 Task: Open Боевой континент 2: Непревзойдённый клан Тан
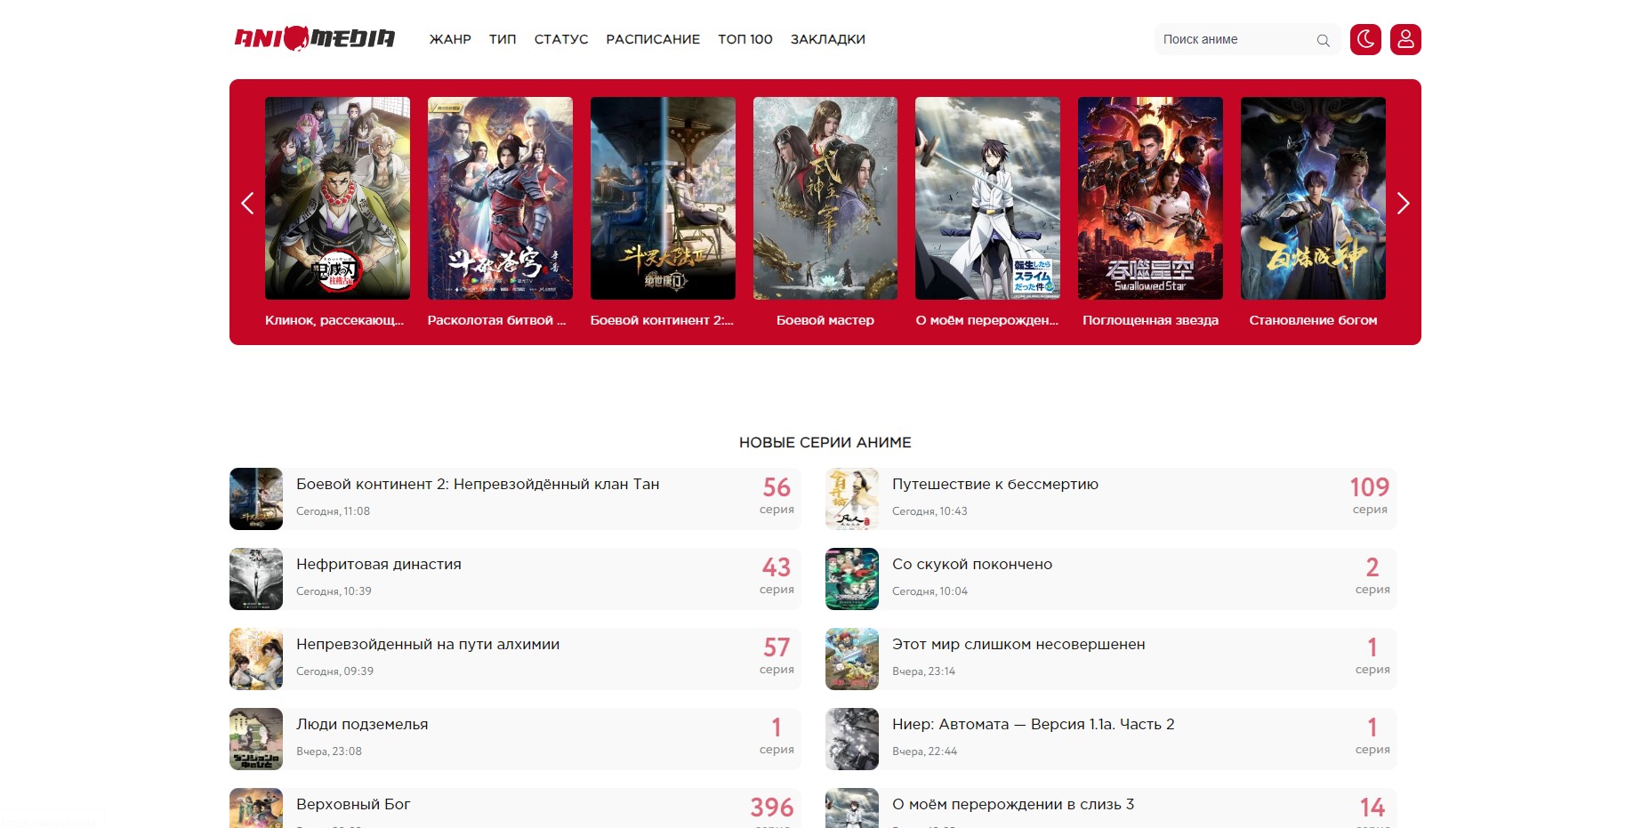coord(478,484)
